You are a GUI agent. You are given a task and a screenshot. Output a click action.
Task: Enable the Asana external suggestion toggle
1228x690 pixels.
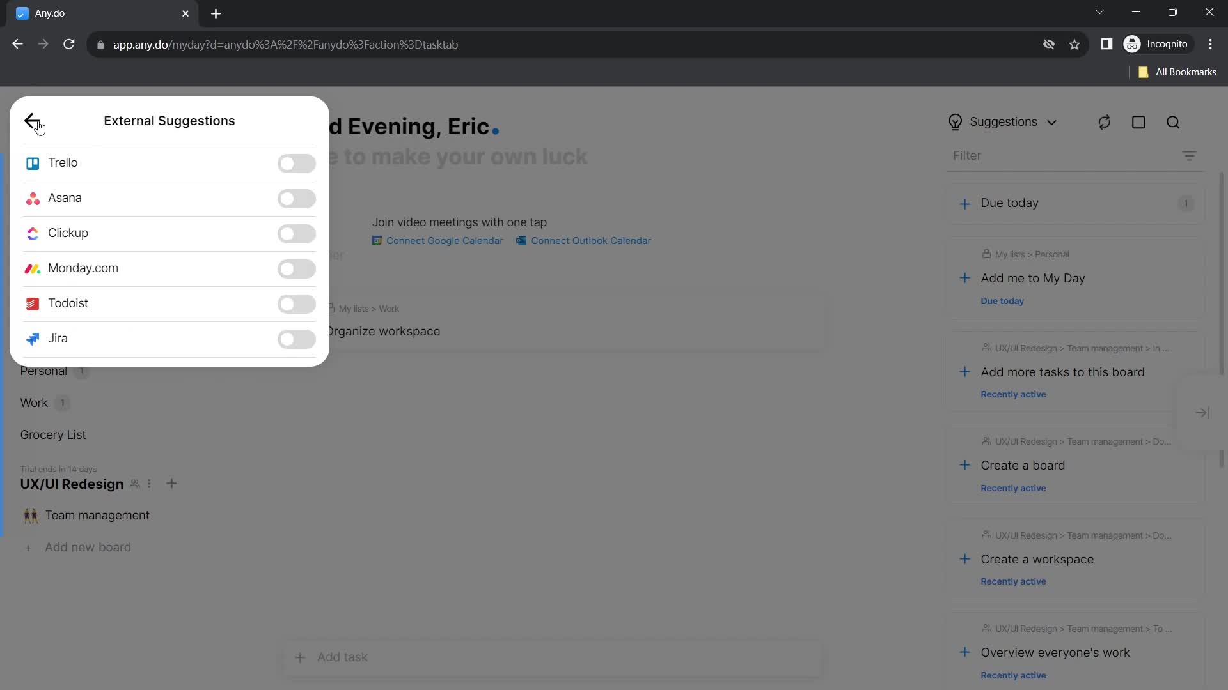point(297,198)
